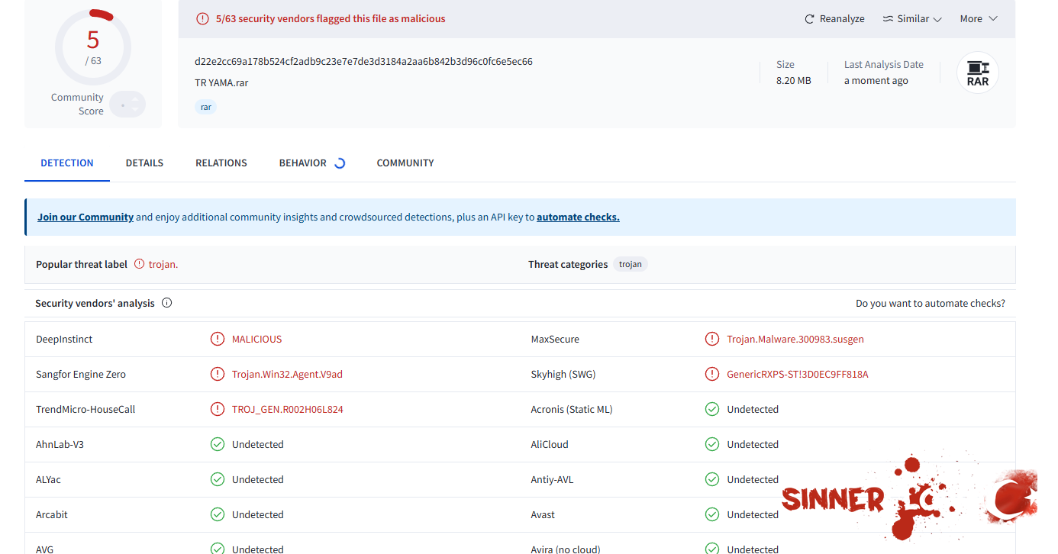Click the alert icon beside trojan threat label

(x=139, y=264)
